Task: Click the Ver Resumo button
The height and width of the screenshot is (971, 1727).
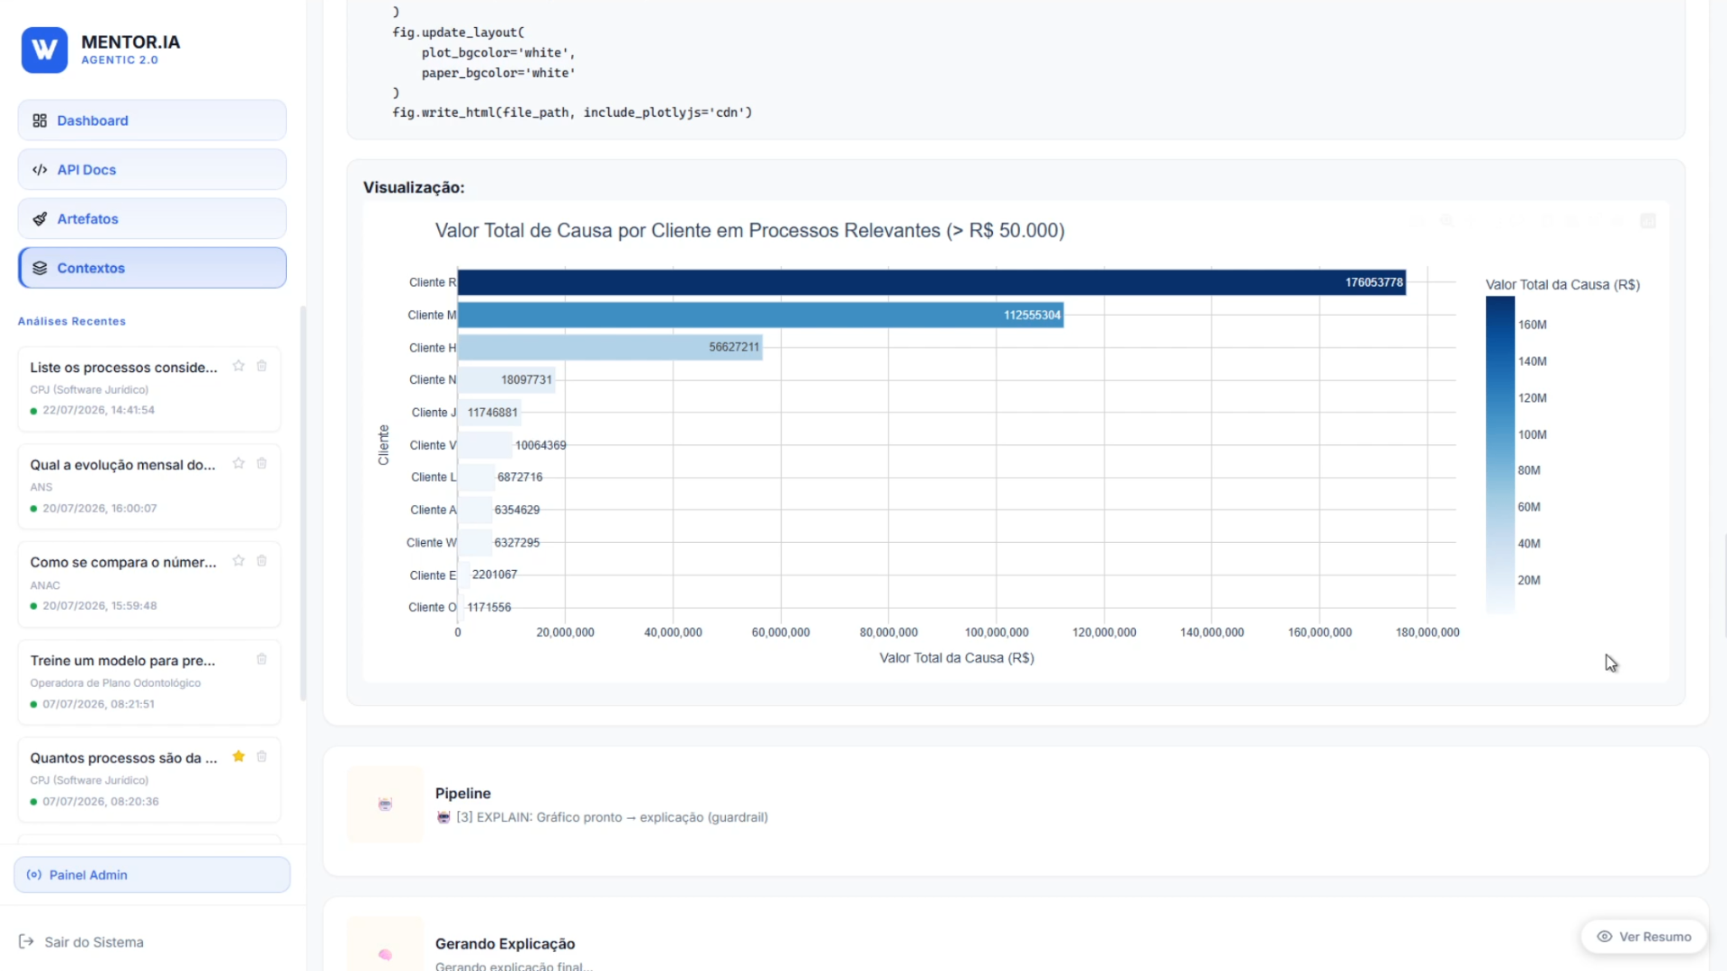Action: pos(1644,937)
